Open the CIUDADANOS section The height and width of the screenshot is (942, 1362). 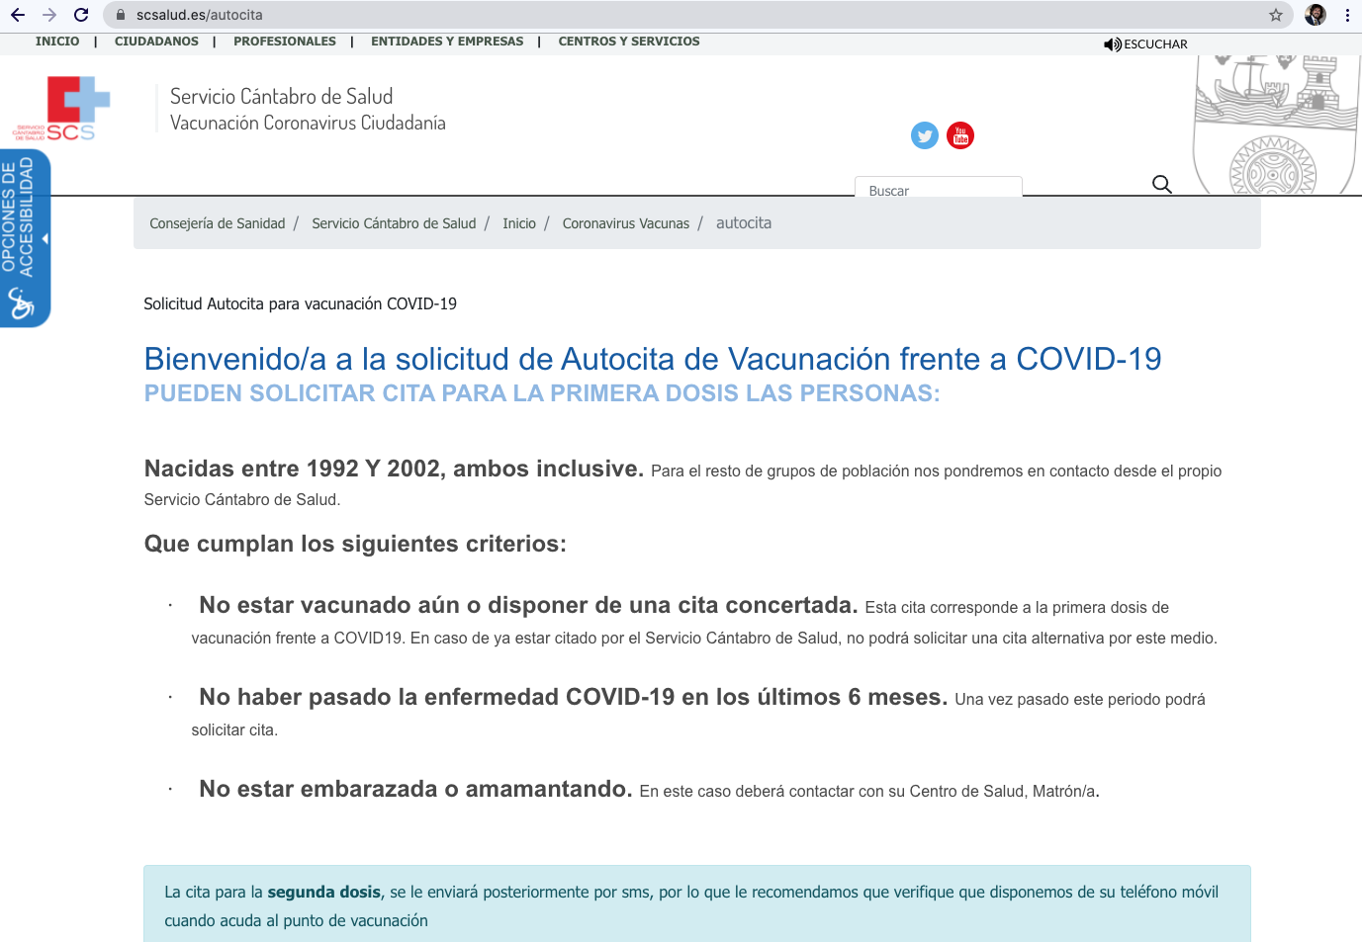[x=155, y=42]
